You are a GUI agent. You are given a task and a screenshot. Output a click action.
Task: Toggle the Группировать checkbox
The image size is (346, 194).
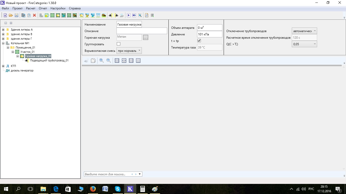118,44
